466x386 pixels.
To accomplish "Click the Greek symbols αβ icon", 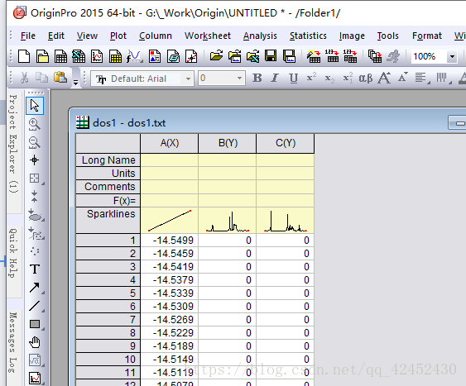I will tap(366, 78).
